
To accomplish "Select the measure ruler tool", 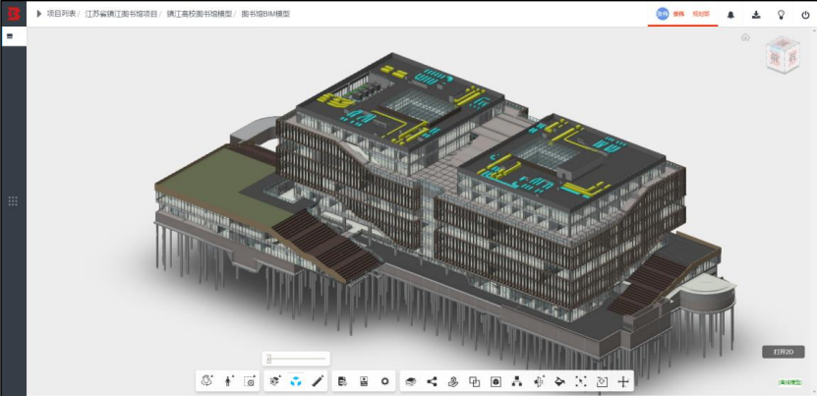I will coord(317,381).
